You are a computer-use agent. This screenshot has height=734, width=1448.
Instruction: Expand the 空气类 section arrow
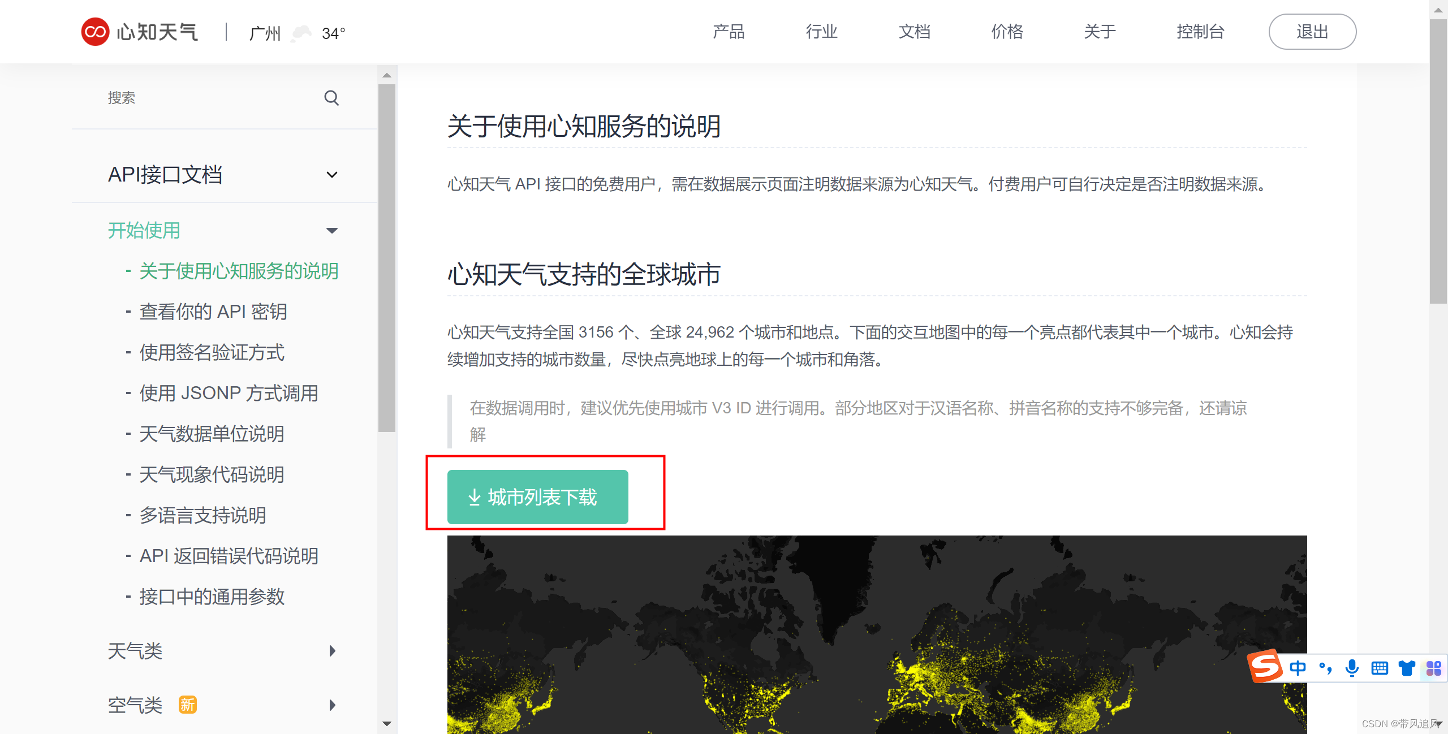coord(332,705)
